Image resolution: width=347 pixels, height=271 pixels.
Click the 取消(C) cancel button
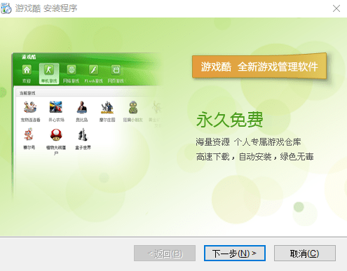coord(305,253)
